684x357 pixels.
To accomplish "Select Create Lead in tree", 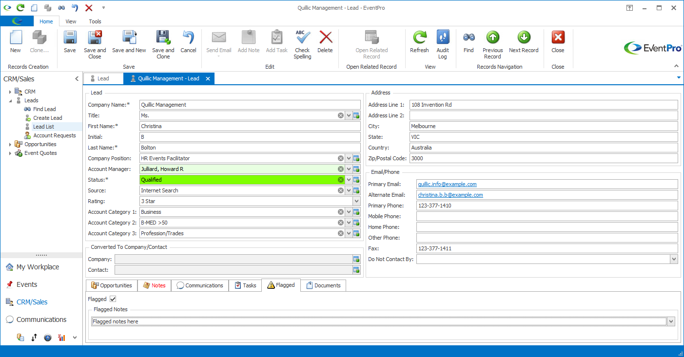I will pyautogui.click(x=47, y=118).
